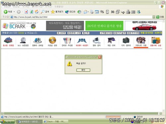Image resolution: width=166 pixels, height=124 pixels.
Task: Click the Forward arrow button
Action: 19,12
